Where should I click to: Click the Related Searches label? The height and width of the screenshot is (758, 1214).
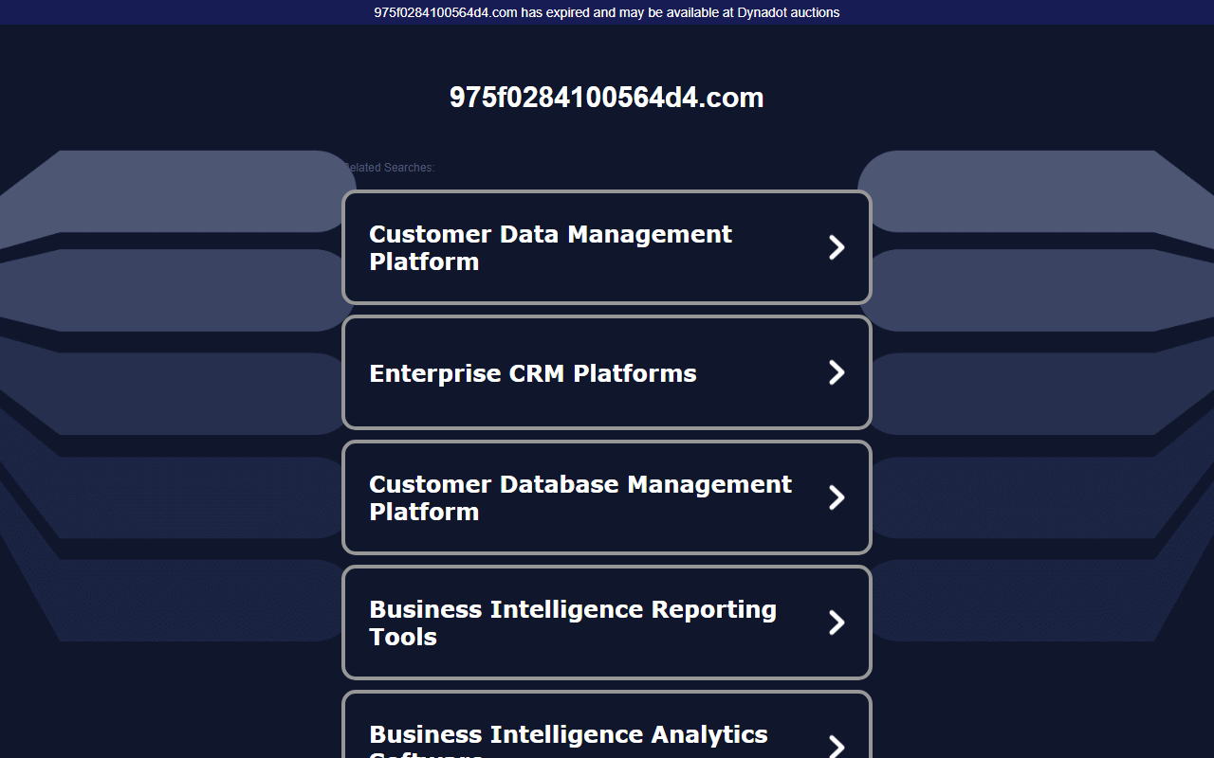point(388,168)
